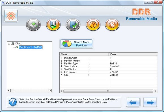The height and width of the screenshot is (112, 164).
Task: Click the book with green arrow icon
Action: (x=53, y=25)
